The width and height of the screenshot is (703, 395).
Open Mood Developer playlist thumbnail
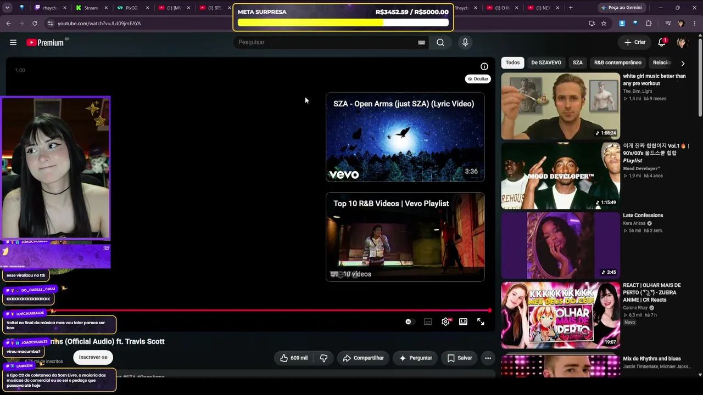click(x=560, y=176)
